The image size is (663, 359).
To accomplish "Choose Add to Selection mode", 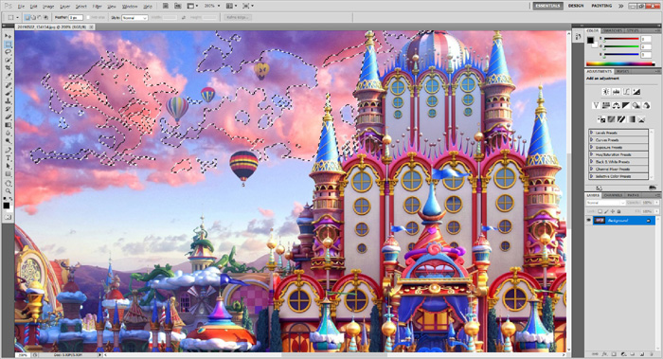I will coord(33,17).
